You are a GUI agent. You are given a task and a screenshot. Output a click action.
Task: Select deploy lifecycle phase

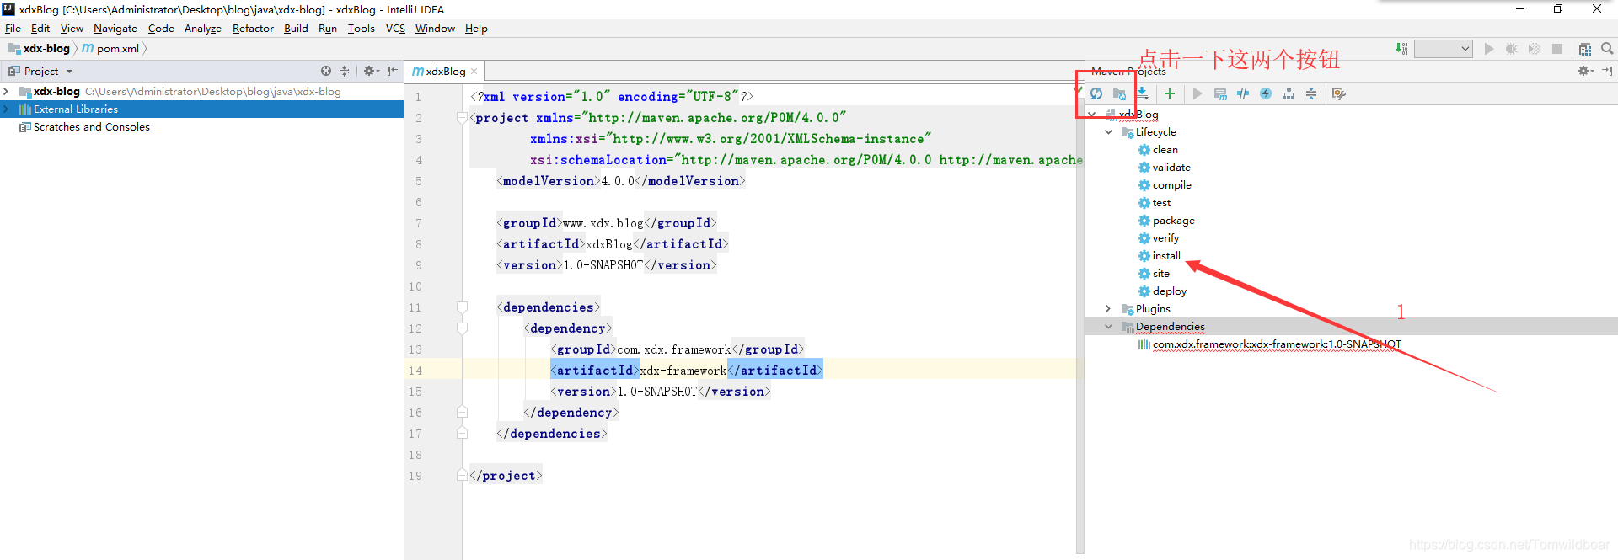point(1169,291)
